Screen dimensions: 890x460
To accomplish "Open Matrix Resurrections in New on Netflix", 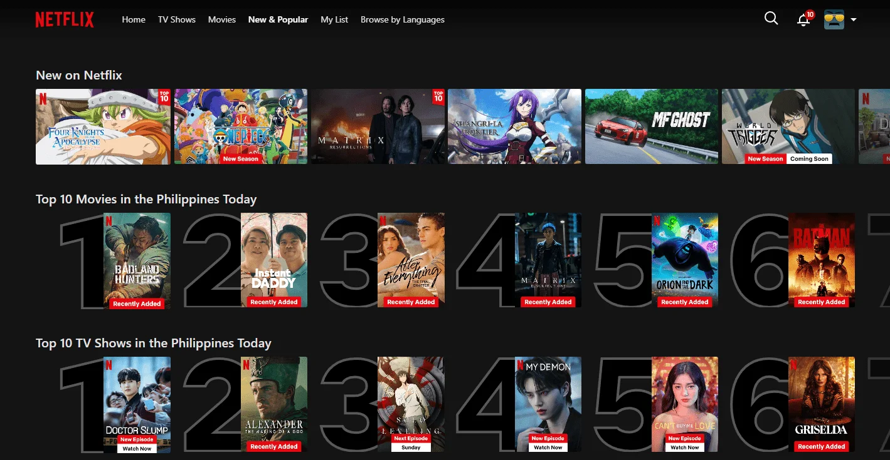I will (x=378, y=126).
